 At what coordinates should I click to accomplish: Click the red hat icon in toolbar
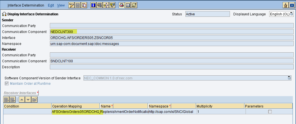coord(122,5)
